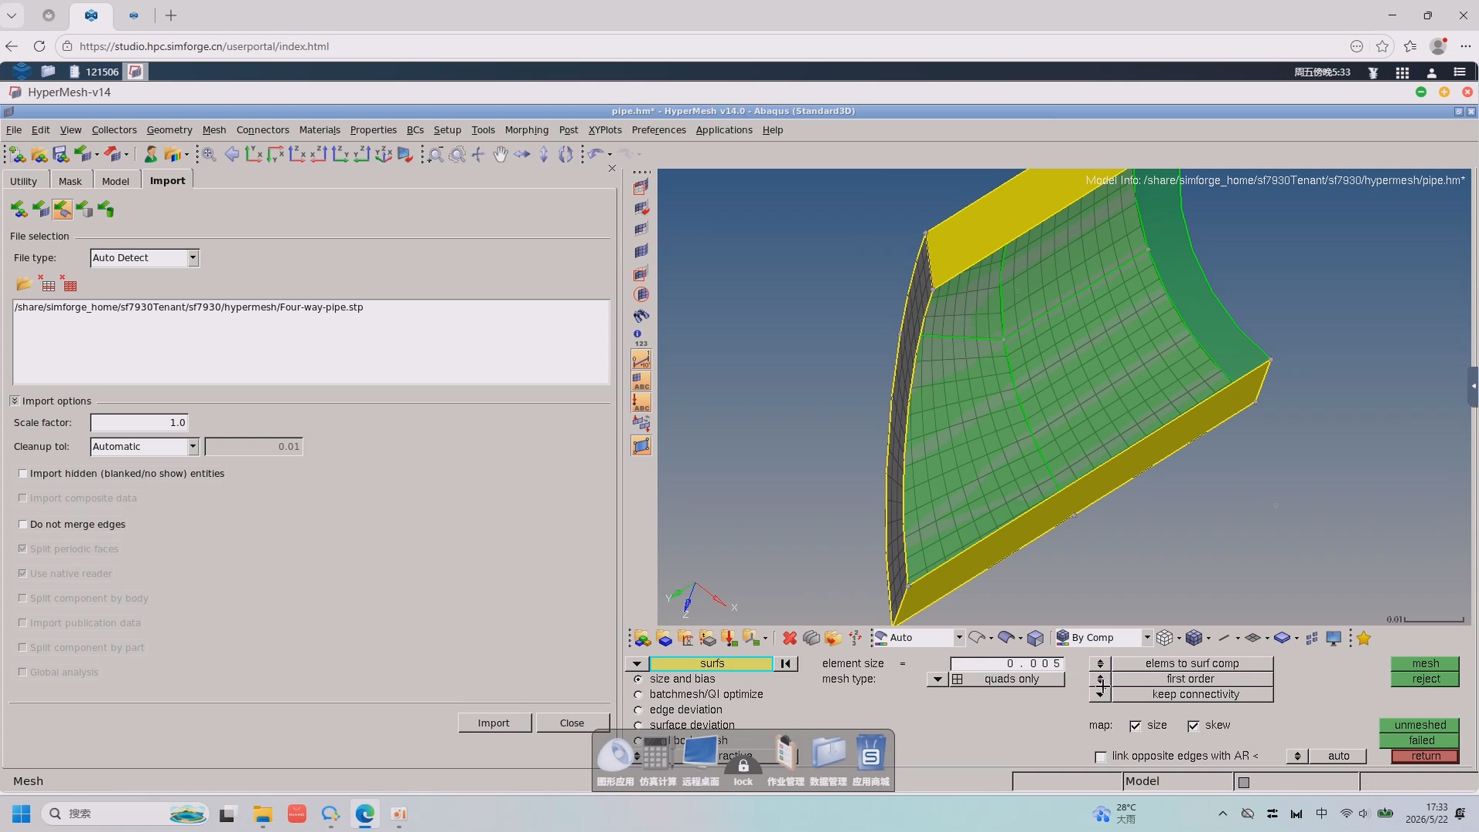Click the user profile person icon in toolbar
The height and width of the screenshot is (832, 1479).
click(151, 155)
